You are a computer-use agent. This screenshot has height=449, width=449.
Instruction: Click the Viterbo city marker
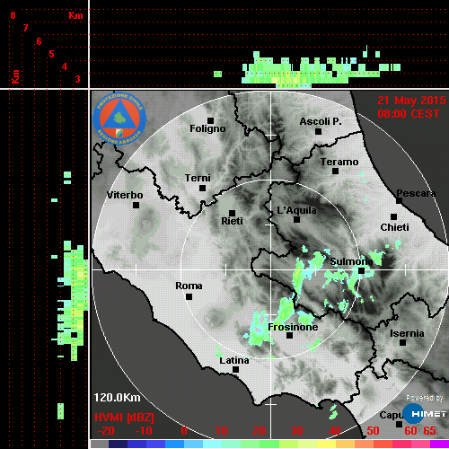tap(136, 206)
